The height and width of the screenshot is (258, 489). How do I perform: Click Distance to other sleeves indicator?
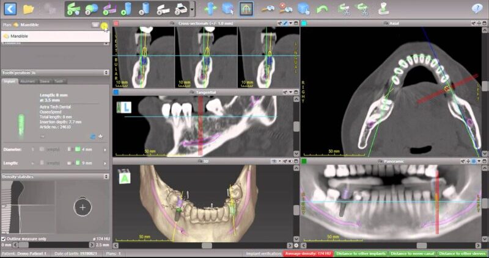(x=463, y=254)
